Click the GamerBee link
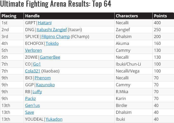This screenshot has height=123, width=174. coord(50,57)
